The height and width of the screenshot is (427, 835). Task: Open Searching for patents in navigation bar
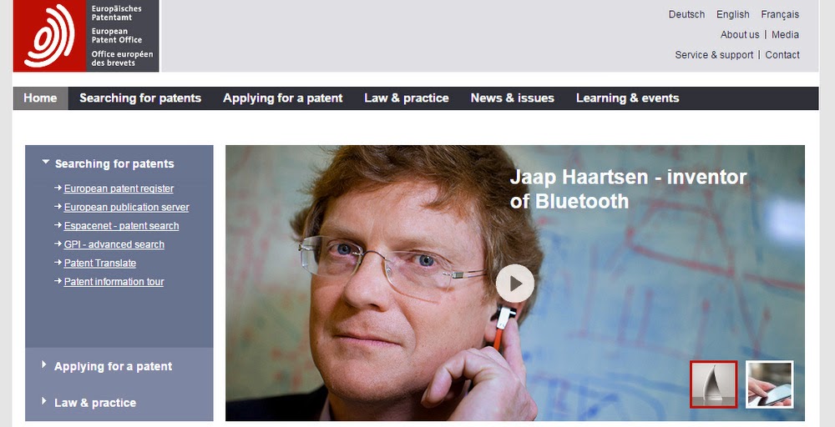pyautogui.click(x=140, y=98)
